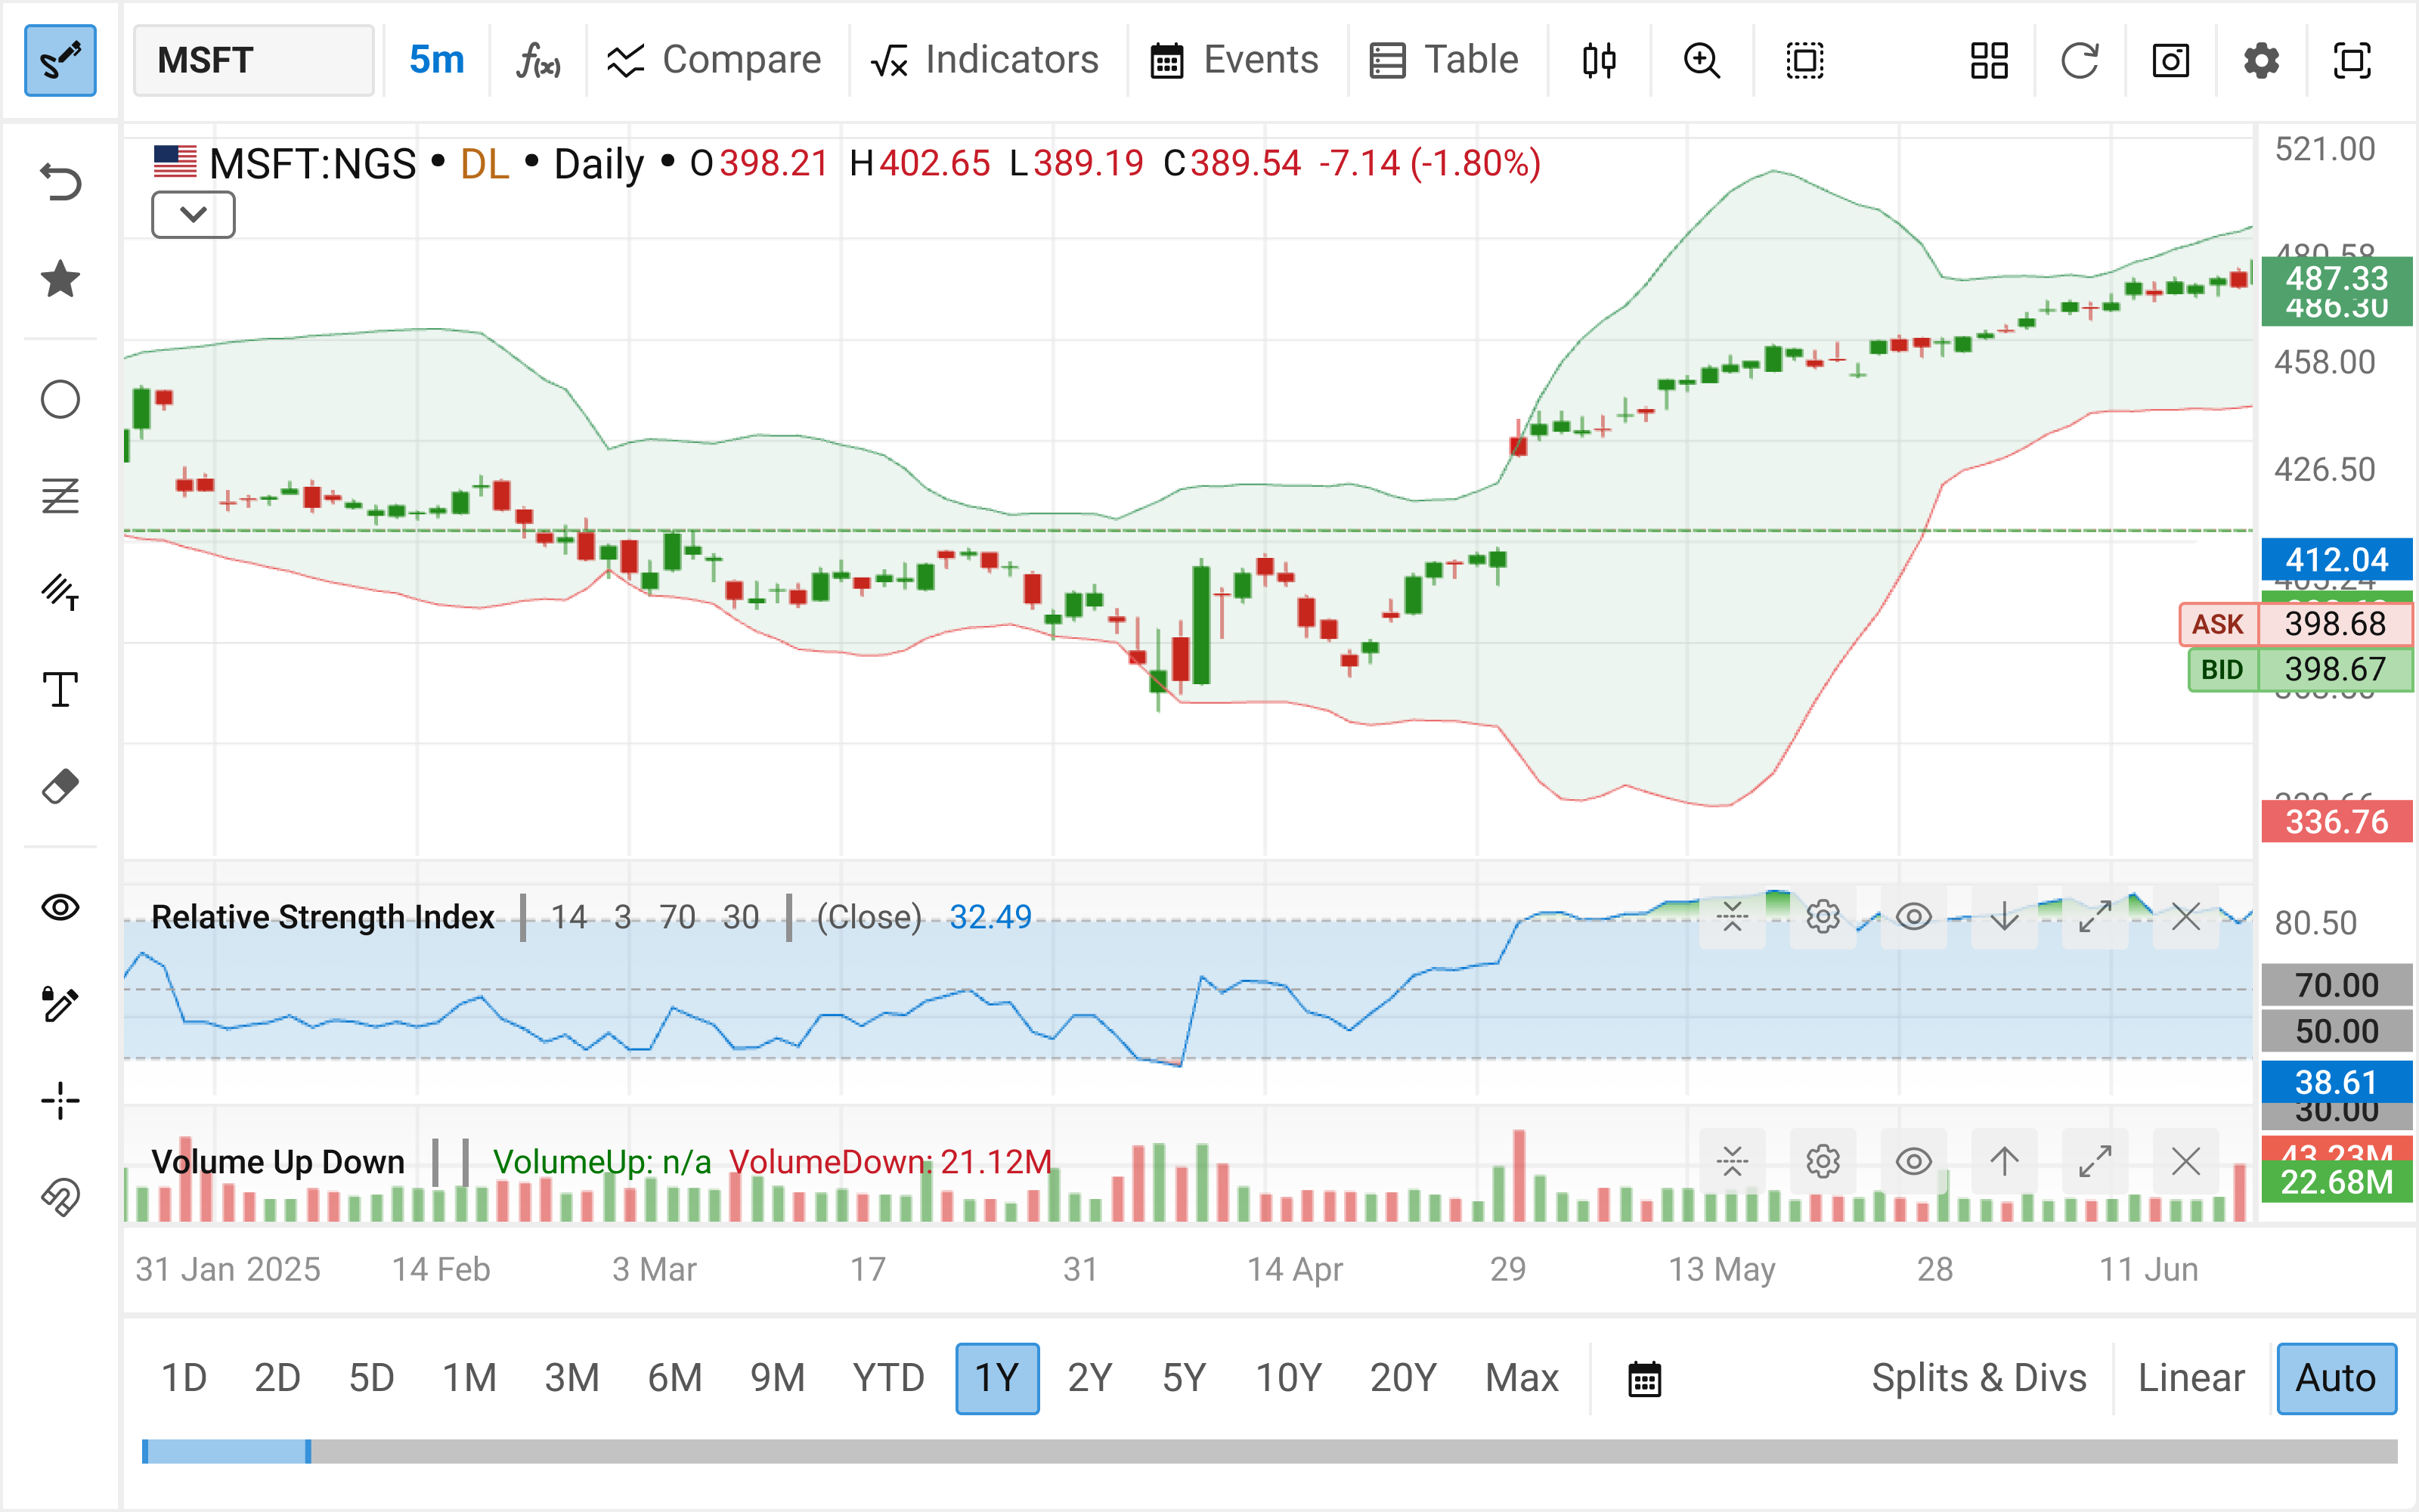Select the 3M time range
The height and width of the screenshot is (1512, 2419).
pyautogui.click(x=571, y=1378)
